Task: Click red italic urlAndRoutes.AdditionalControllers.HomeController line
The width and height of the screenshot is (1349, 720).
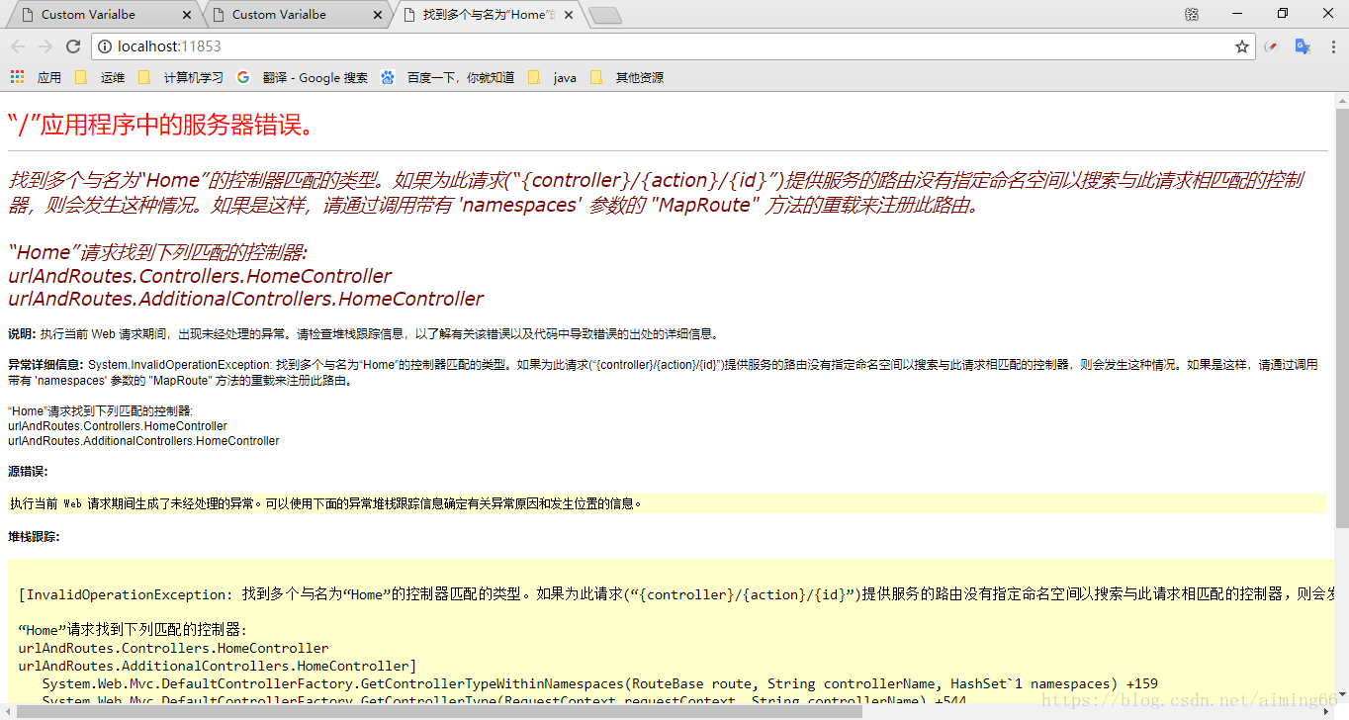Action: [246, 299]
